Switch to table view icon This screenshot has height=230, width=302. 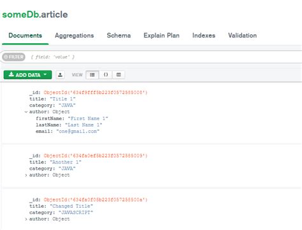tap(119, 75)
